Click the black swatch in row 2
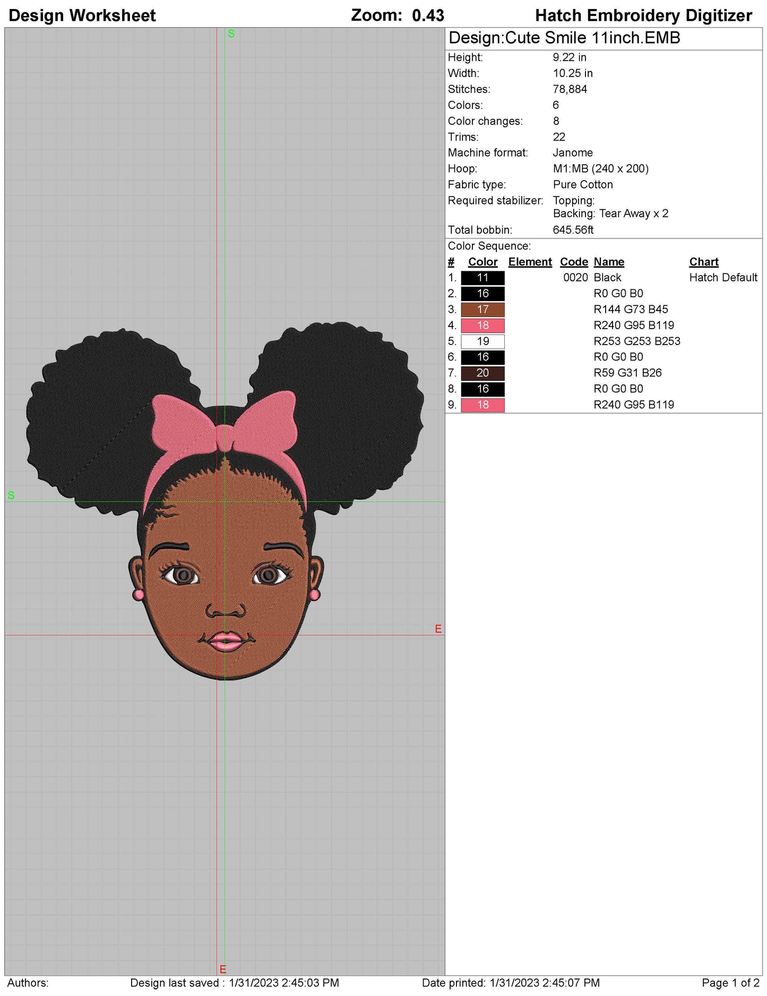 coord(482,294)
